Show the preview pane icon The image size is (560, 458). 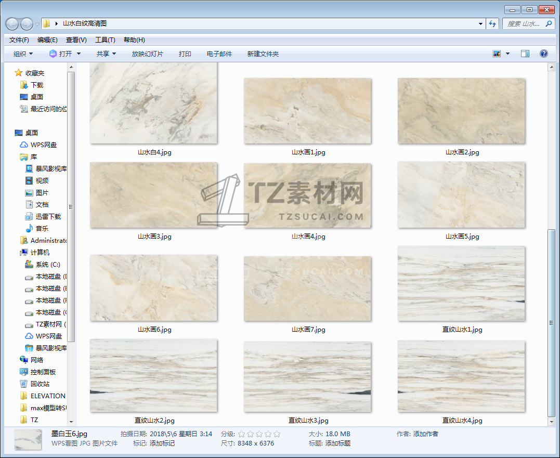pos(525,54)
